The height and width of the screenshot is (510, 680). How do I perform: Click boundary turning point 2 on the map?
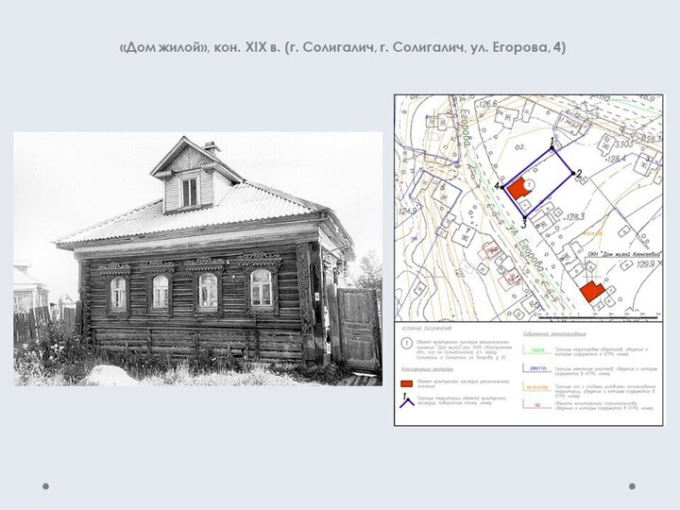point(573,173)
